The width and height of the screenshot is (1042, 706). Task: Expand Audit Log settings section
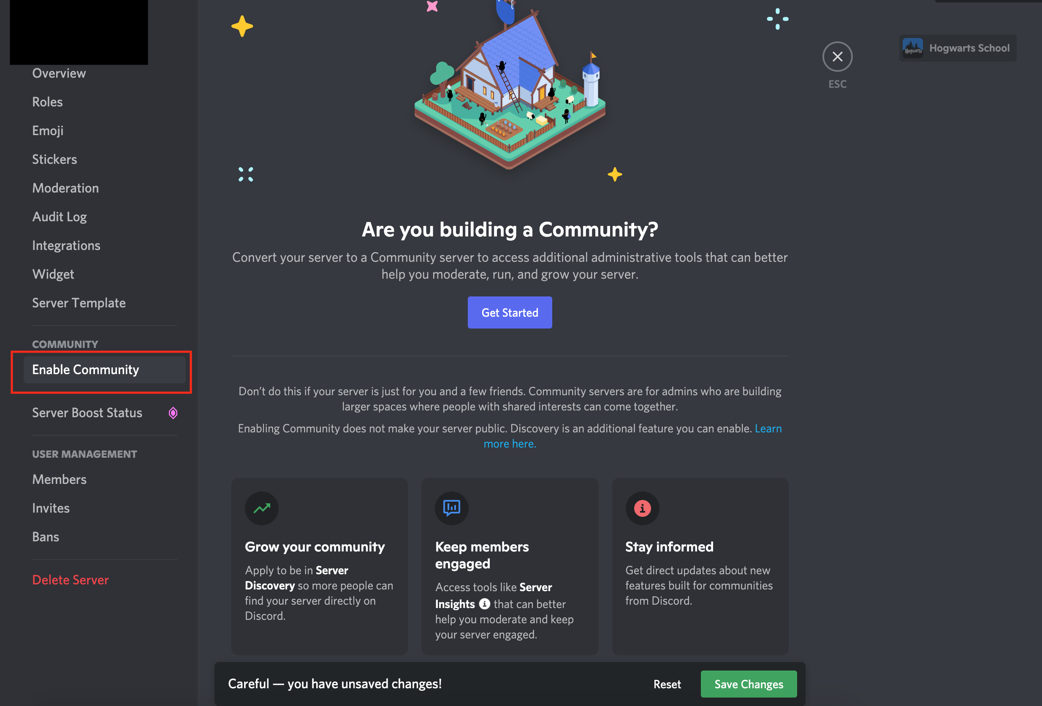click(59, 216)
